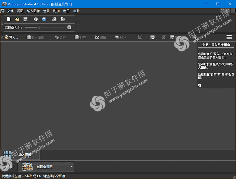236x179 pixels.
Task: Minimize the inner document window
Action: pos(222,11)
